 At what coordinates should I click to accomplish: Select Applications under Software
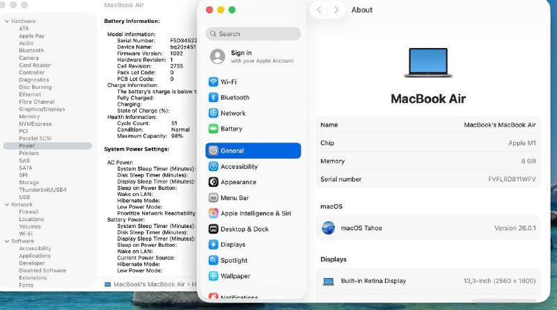pos(35,256)
